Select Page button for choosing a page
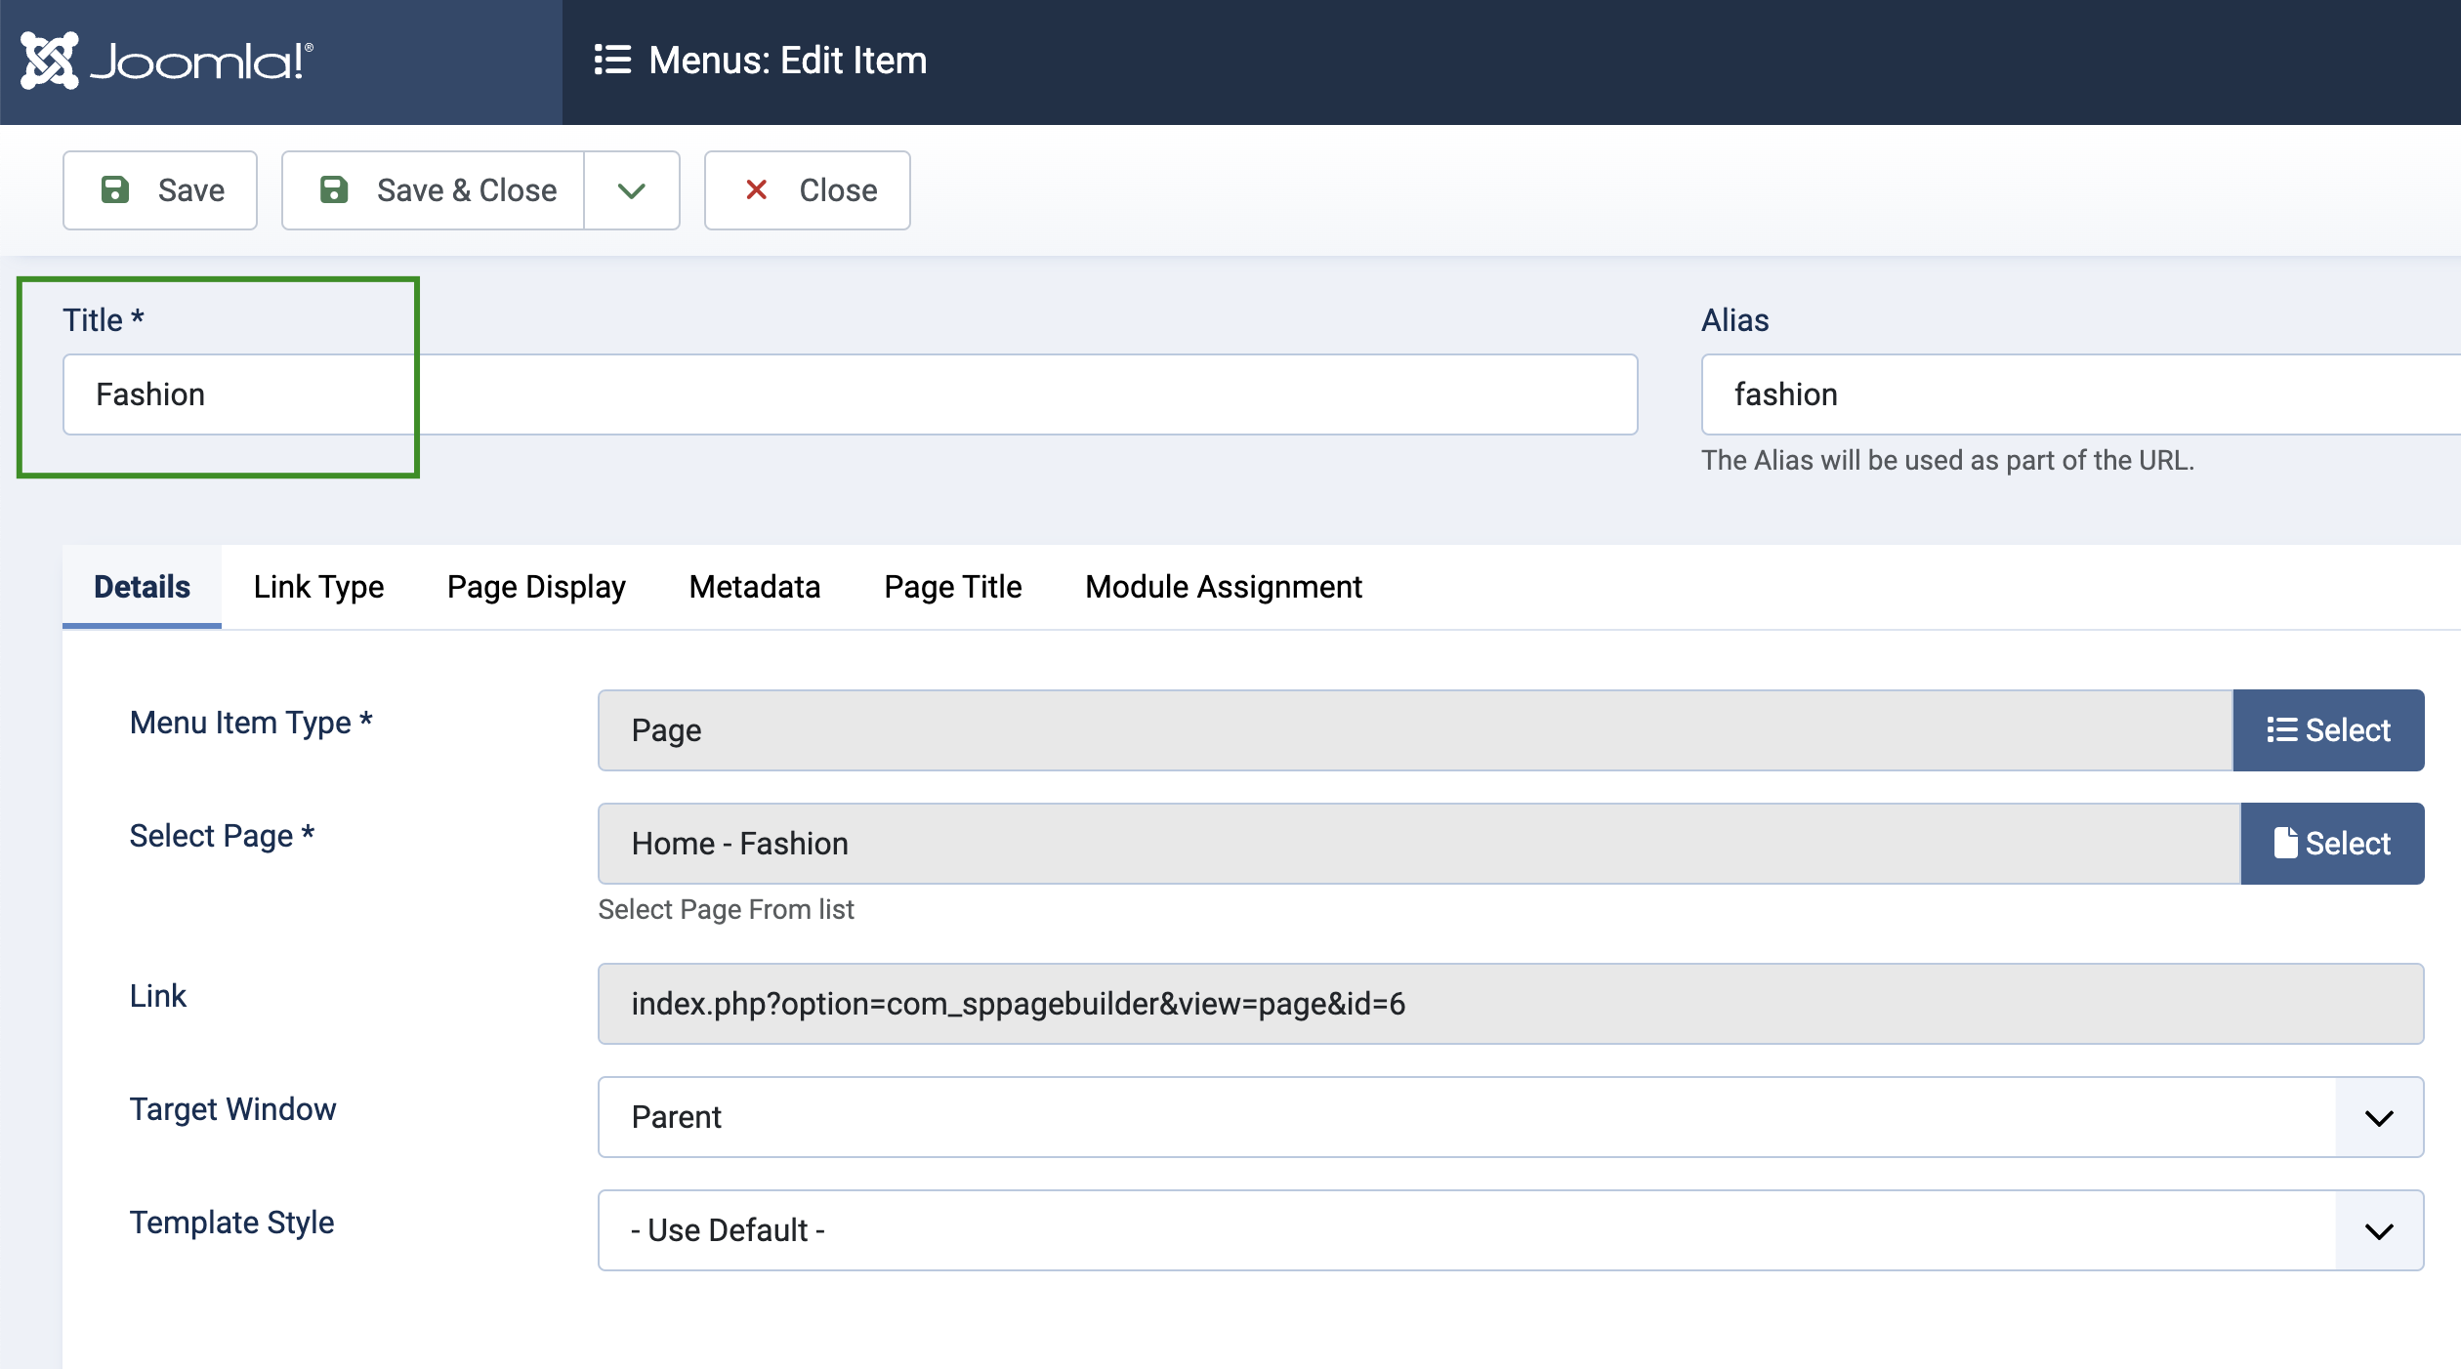The image size is (2461, 1369). pos(2335,843)
